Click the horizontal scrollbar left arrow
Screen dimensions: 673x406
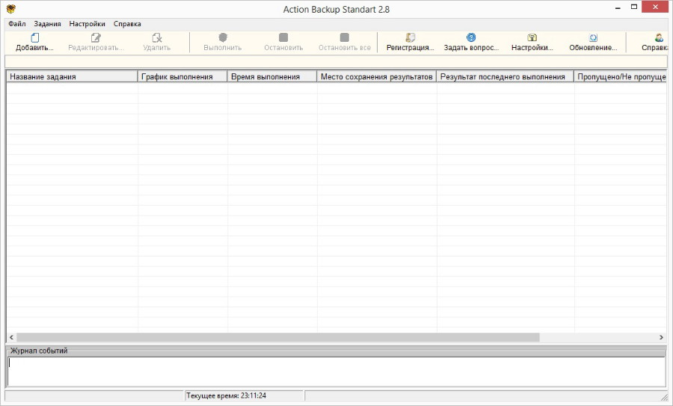[11, 338]
